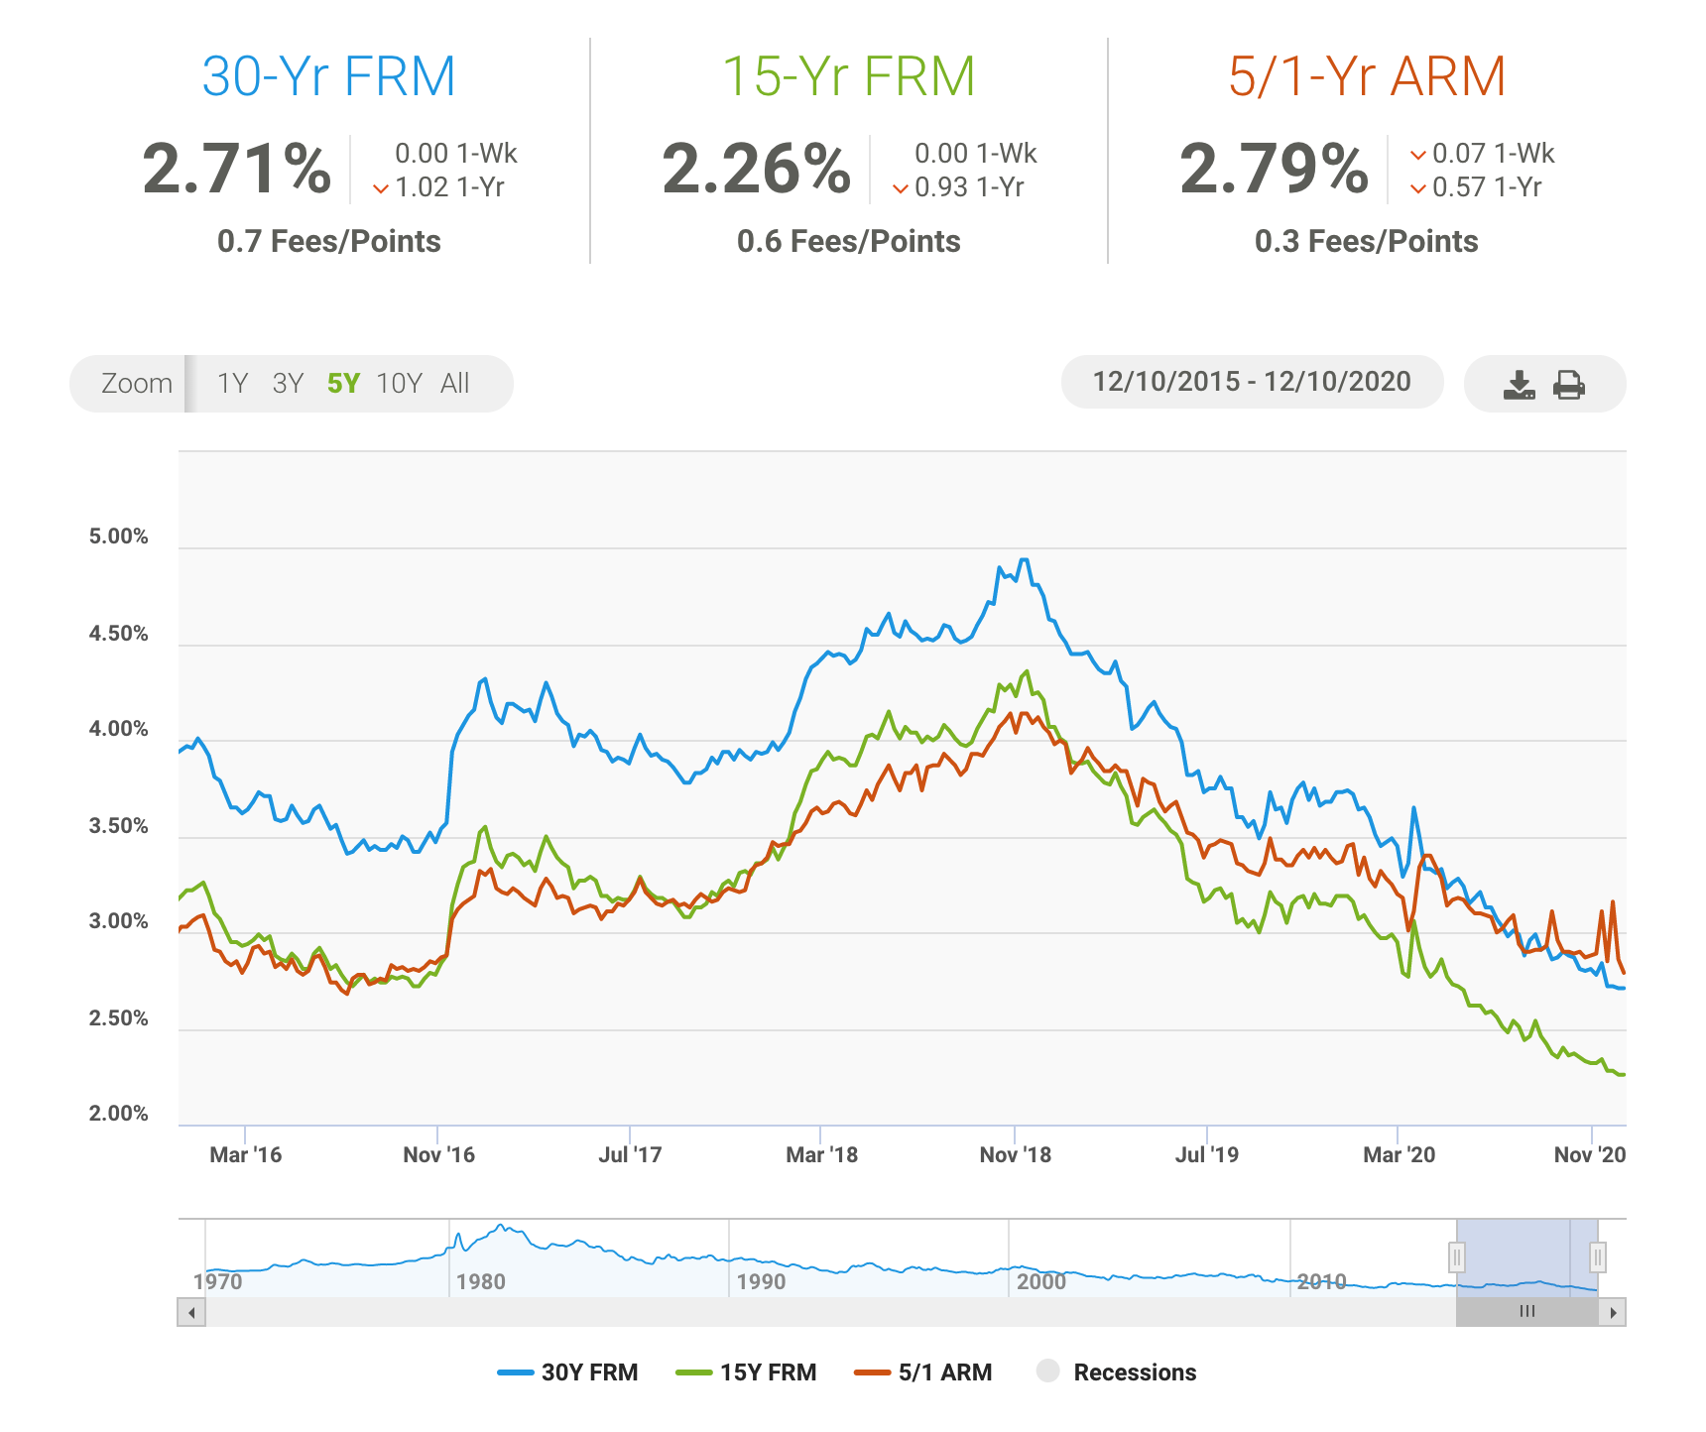The image size is (1706, 1432).
Task: Switch zoom to 10Y
Action: [399, 384]
